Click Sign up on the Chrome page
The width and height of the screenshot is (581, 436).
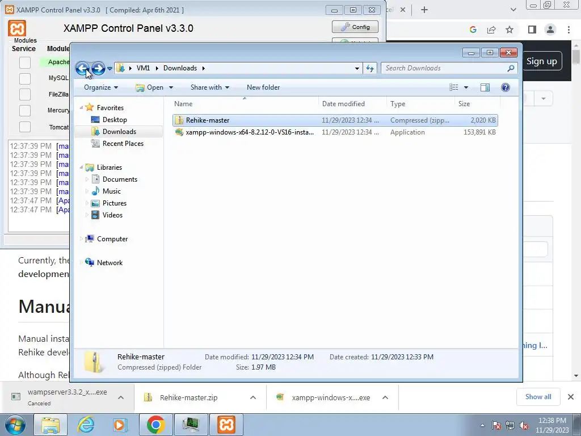(x=541, y=61)
